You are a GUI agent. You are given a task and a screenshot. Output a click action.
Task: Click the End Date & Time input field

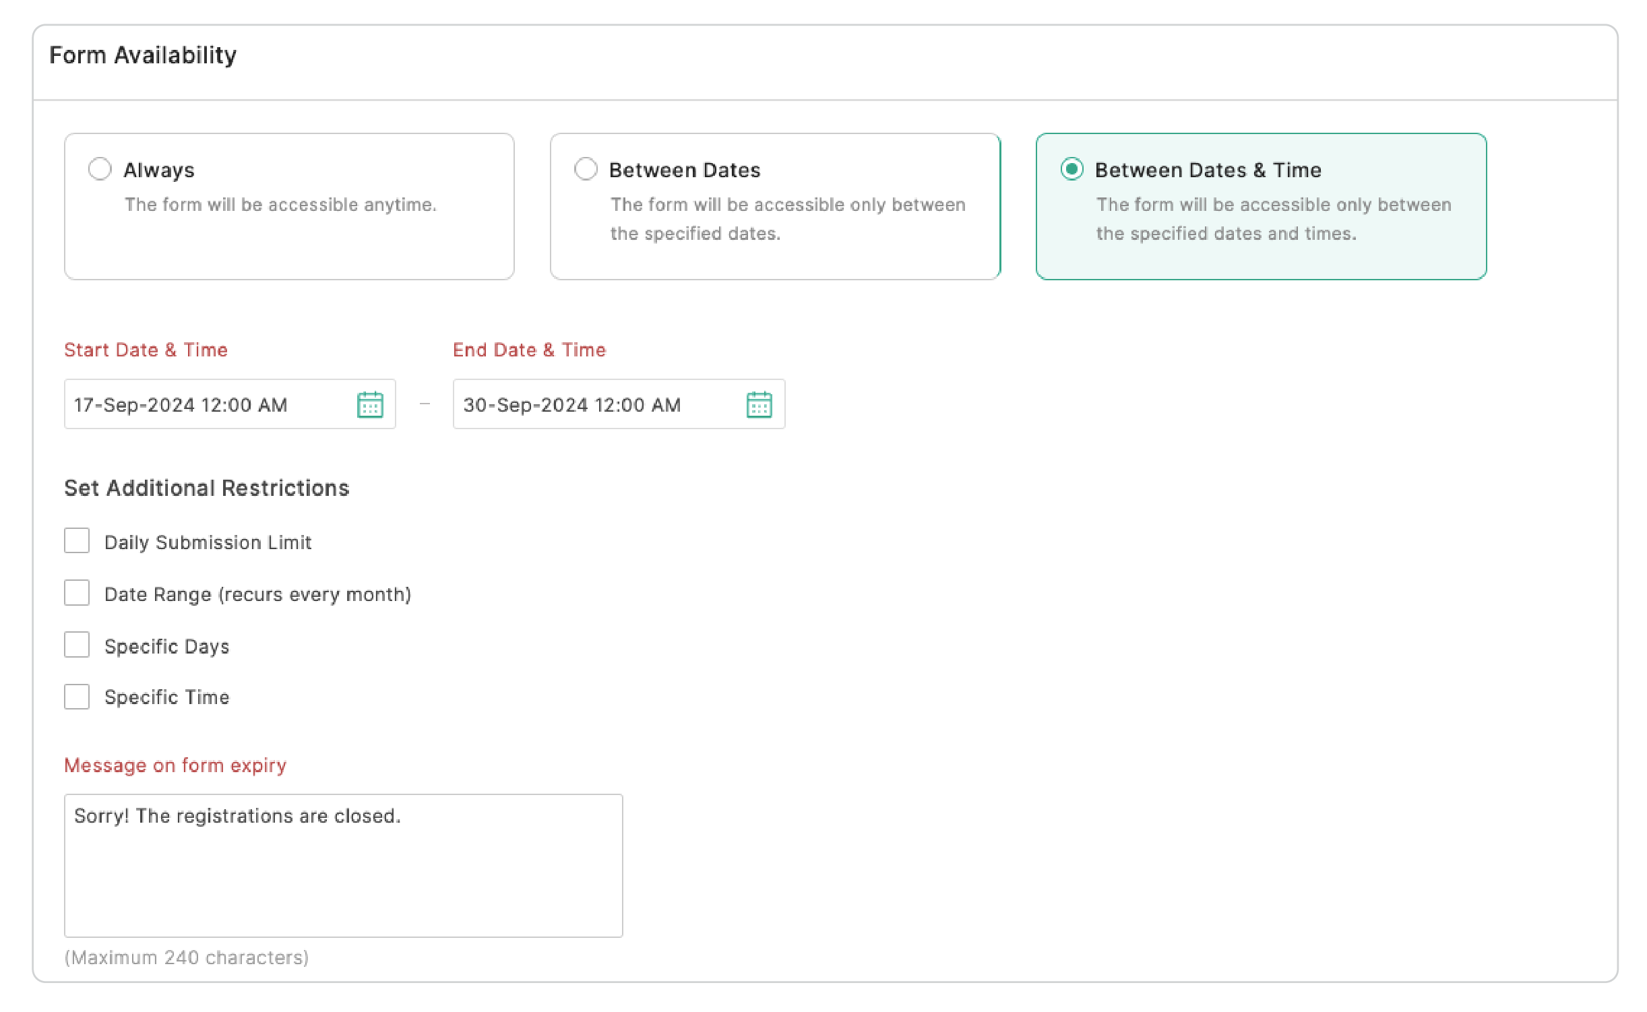tap(593, 405)
